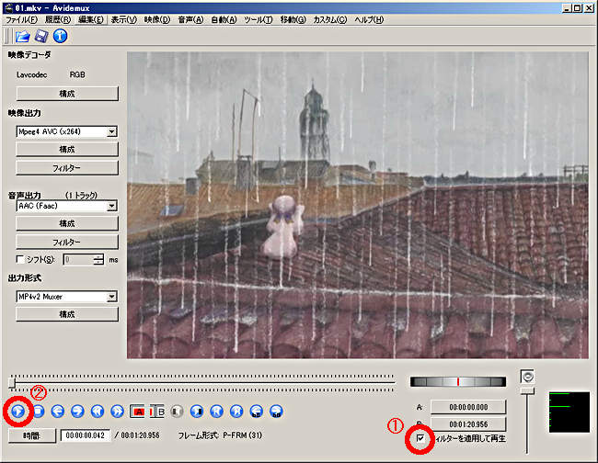Screen dimensions: 598x463
Task: Click the 時間 button
Action: click(32, 435)
